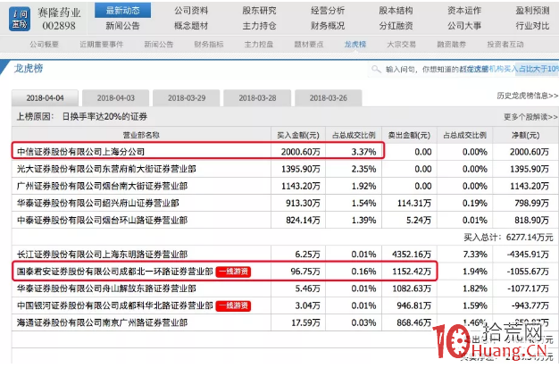Open the 最新动态 tab
The width and height of the screenshot is (559, 368).
coord(122,11)
